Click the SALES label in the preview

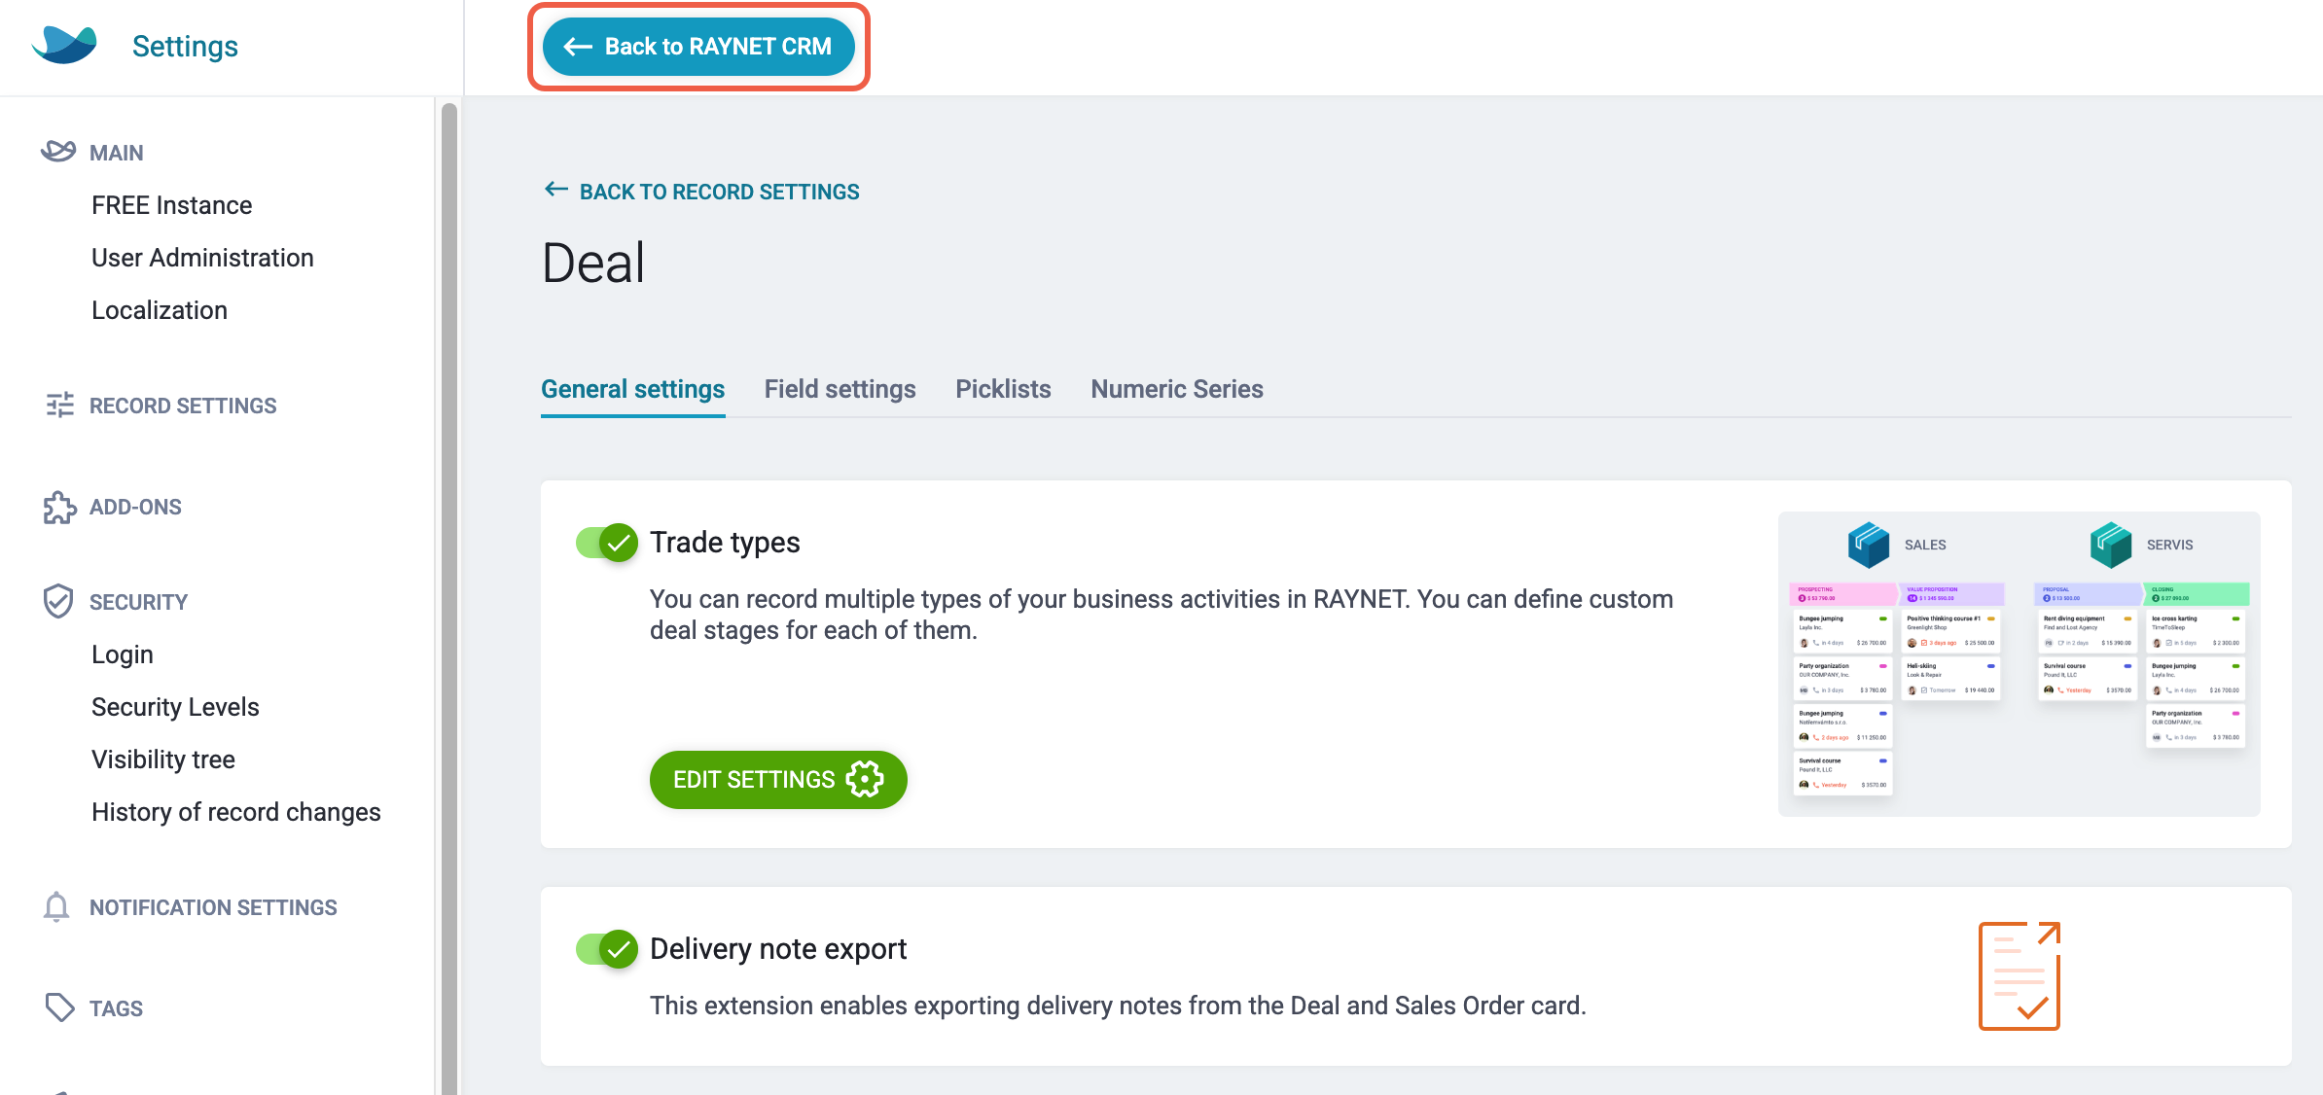coord(1925,545)
